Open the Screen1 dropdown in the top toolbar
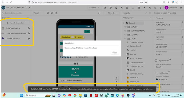This screenshot has width=184, height=98. 94,8
